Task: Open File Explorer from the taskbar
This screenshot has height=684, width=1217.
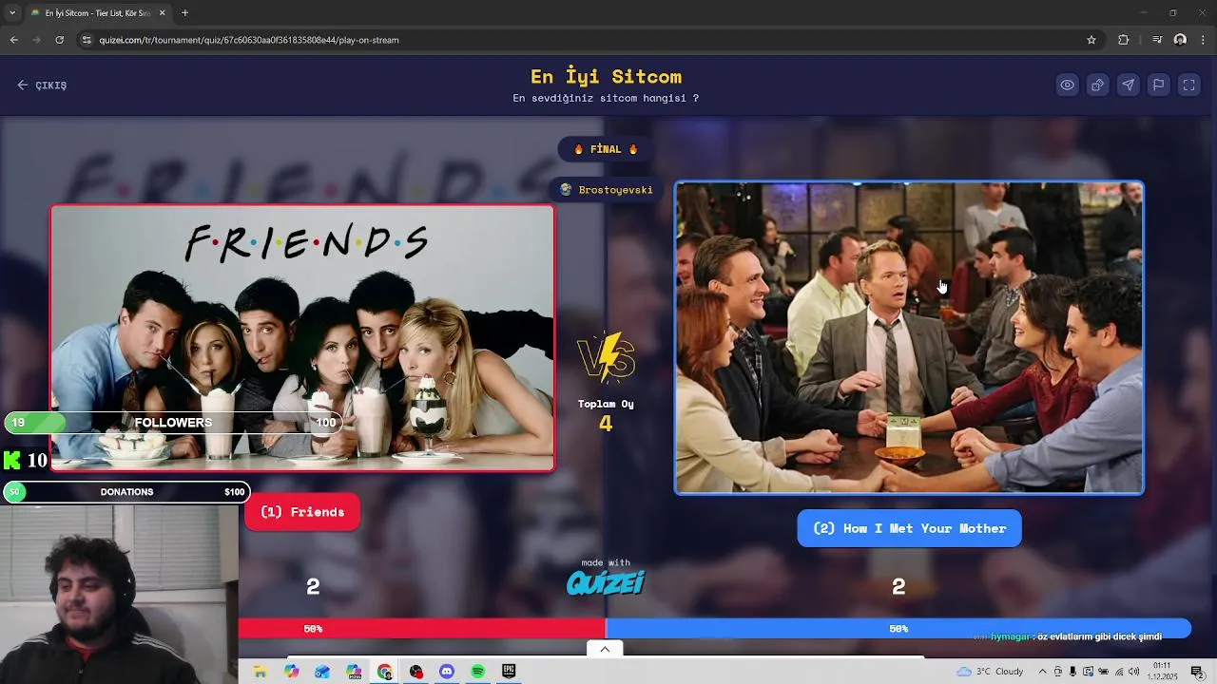Action: [260, 672]
